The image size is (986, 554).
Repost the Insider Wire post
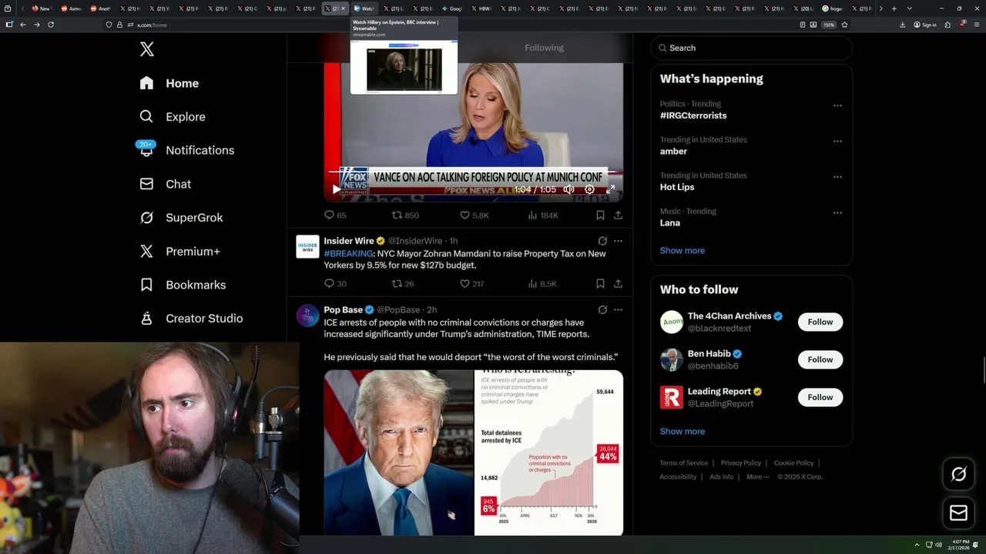point(403,284)
